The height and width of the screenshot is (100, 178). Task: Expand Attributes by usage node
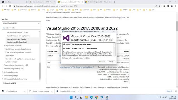coord(3,75)
